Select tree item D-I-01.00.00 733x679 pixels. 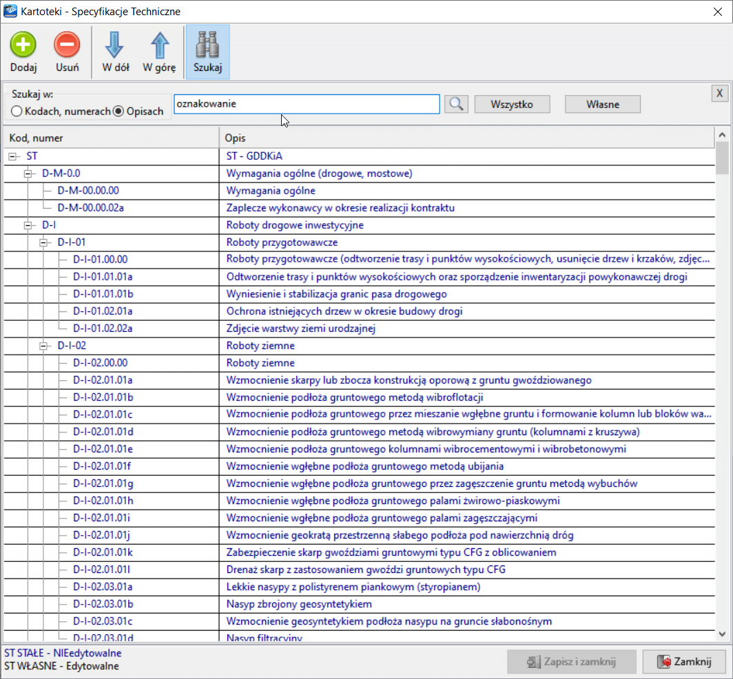tap(100, 260)
